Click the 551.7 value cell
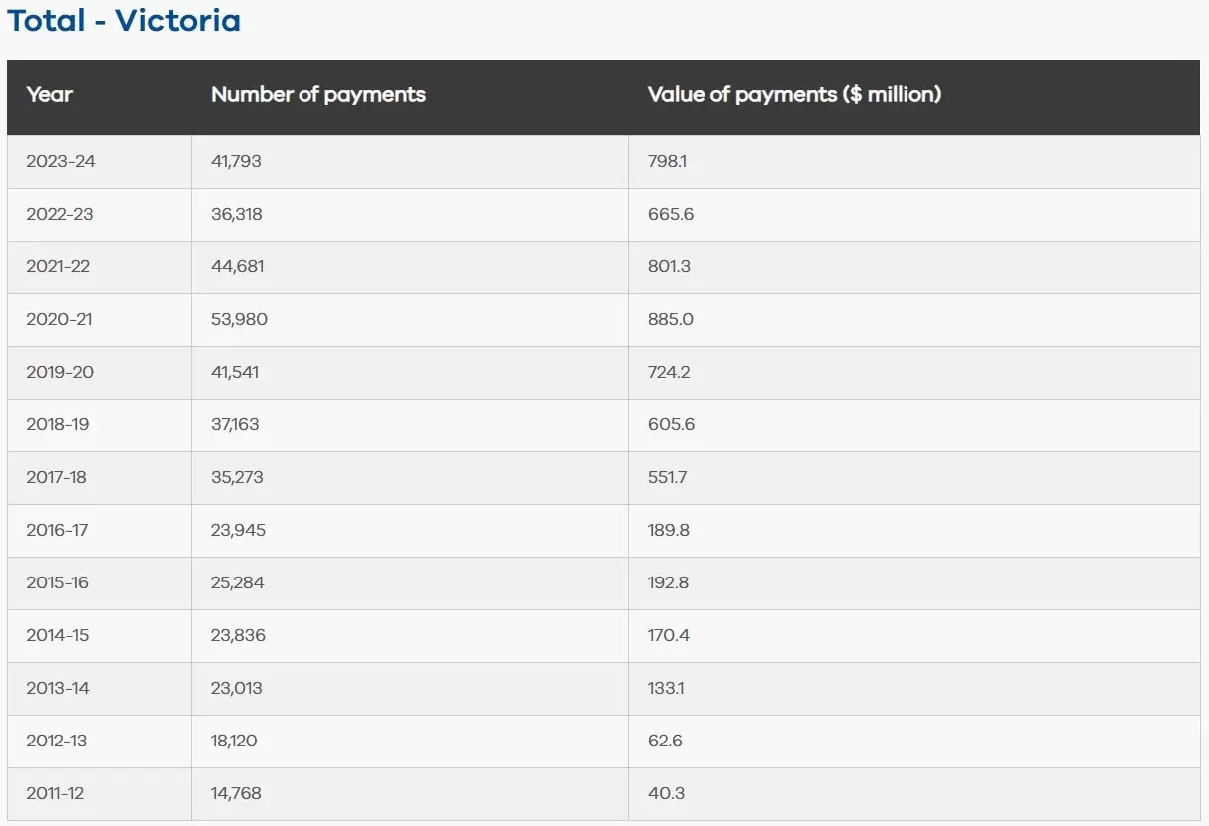This screenshot has width=1209, height=826. (667, 477)
